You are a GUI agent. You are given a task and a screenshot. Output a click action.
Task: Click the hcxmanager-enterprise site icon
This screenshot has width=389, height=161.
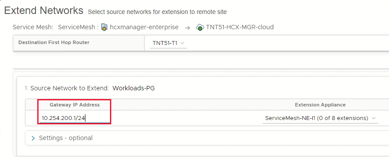pyautogui.click(x=104, y=27)
